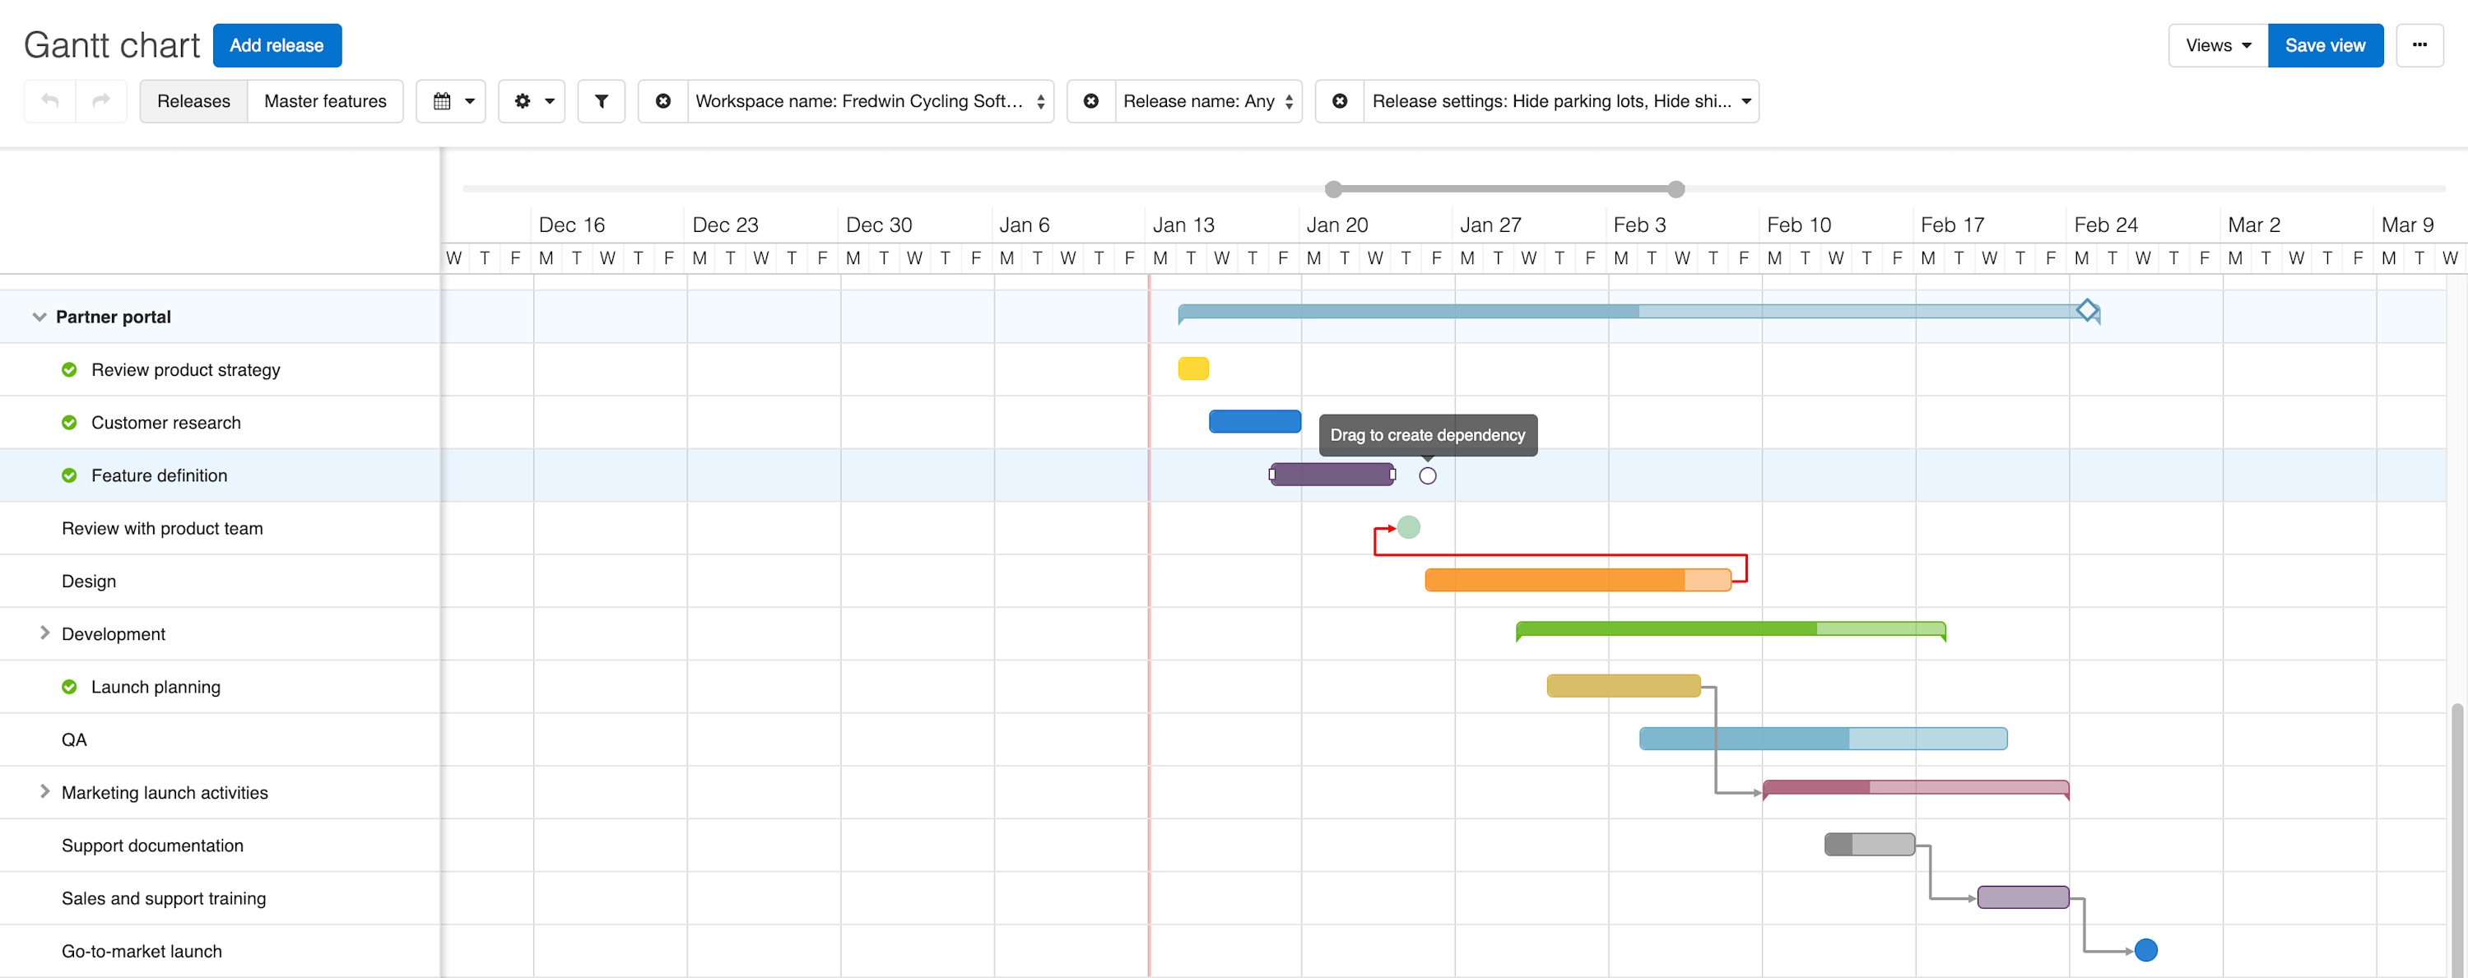Open the Views dropdown
This screenshot has height=978, width=2468.
pos(2216,45)
